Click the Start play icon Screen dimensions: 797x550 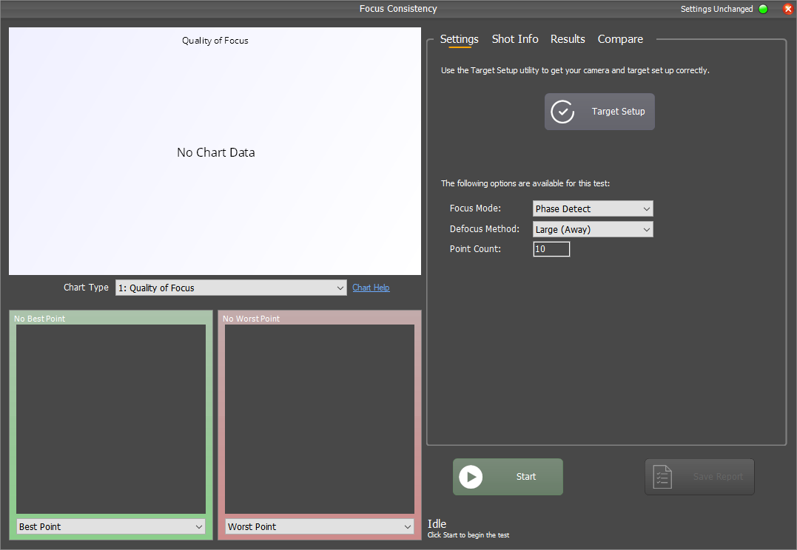[x=471, y=477]
